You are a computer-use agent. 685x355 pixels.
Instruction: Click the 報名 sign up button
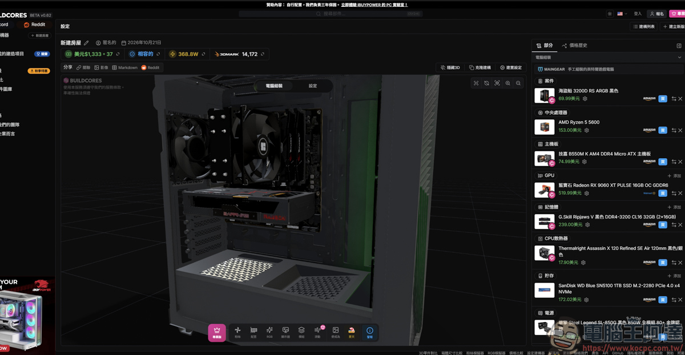[x=656, y=14]
